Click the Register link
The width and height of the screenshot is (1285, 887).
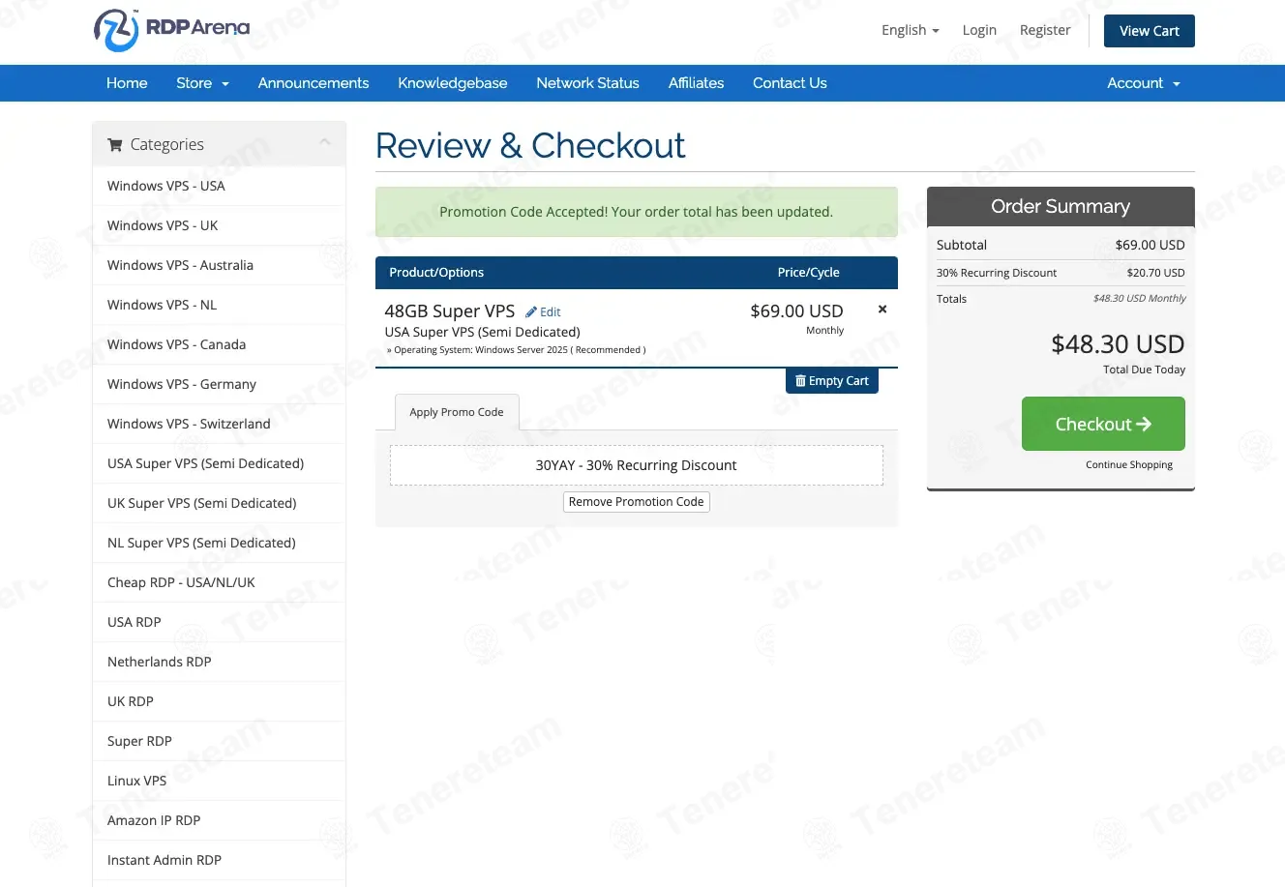1045,30
